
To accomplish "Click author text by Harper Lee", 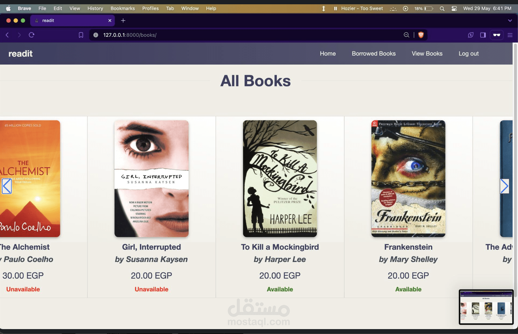I will point(280,259).
